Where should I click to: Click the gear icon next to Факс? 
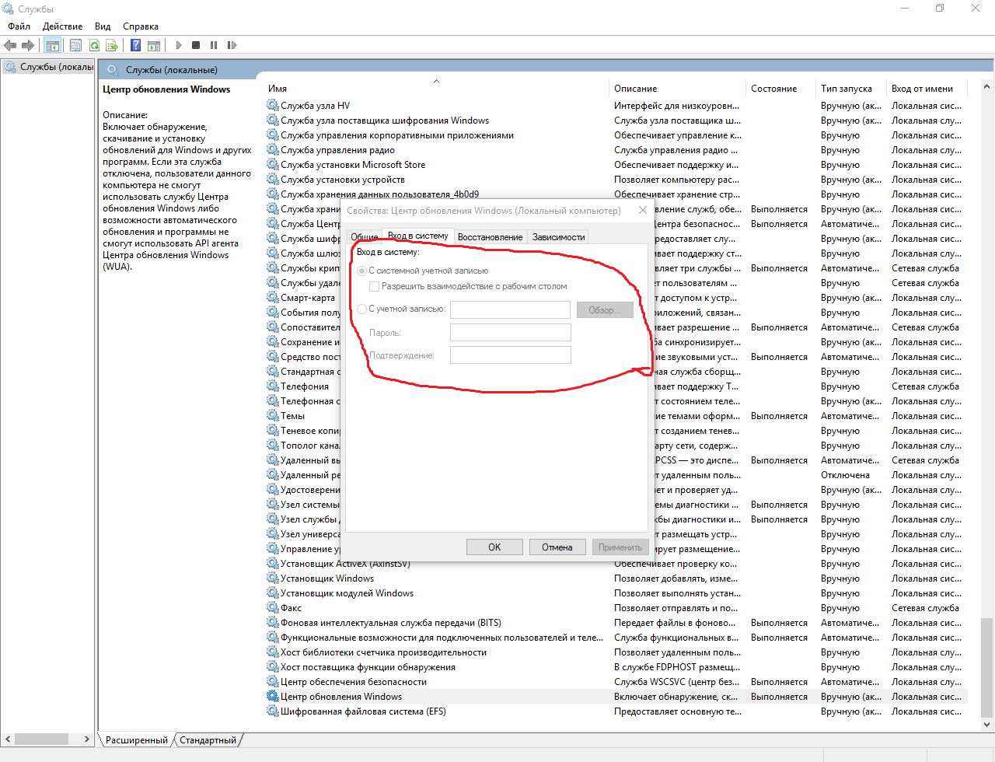[x=273, y=607]
